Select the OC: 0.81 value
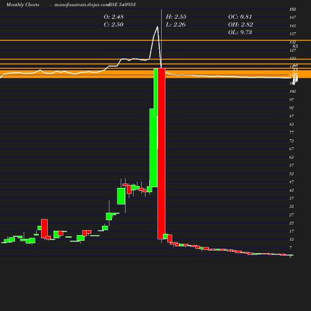 240,17
